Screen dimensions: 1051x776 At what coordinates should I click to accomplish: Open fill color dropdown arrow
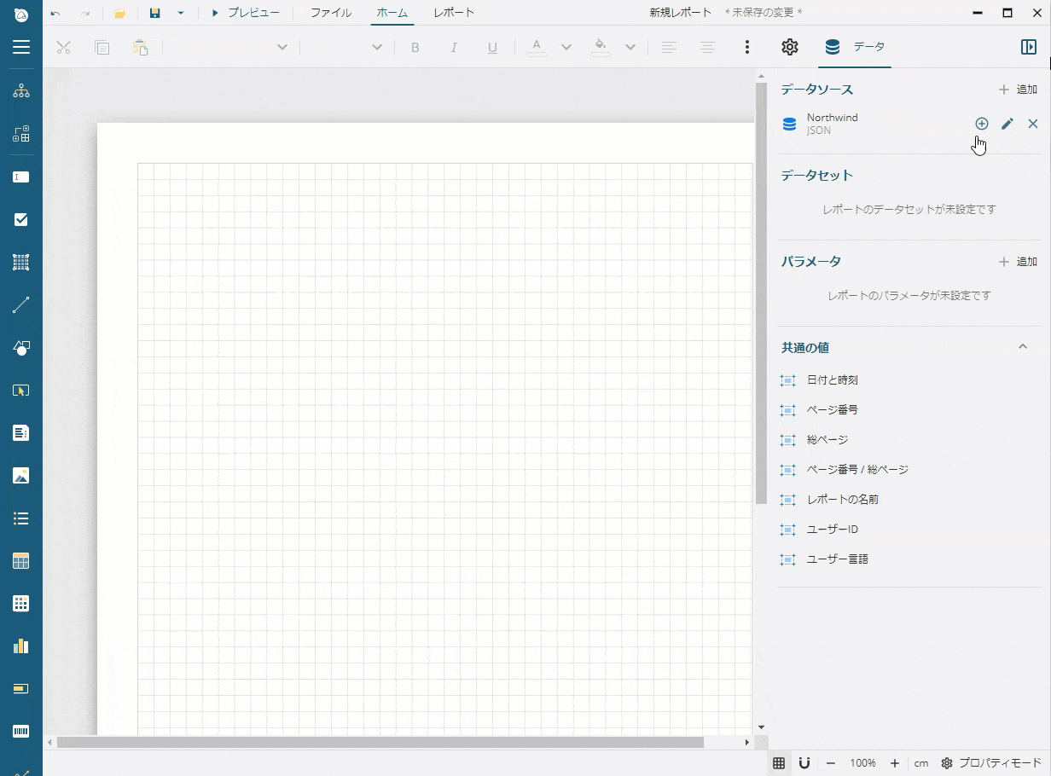[630, 48]
